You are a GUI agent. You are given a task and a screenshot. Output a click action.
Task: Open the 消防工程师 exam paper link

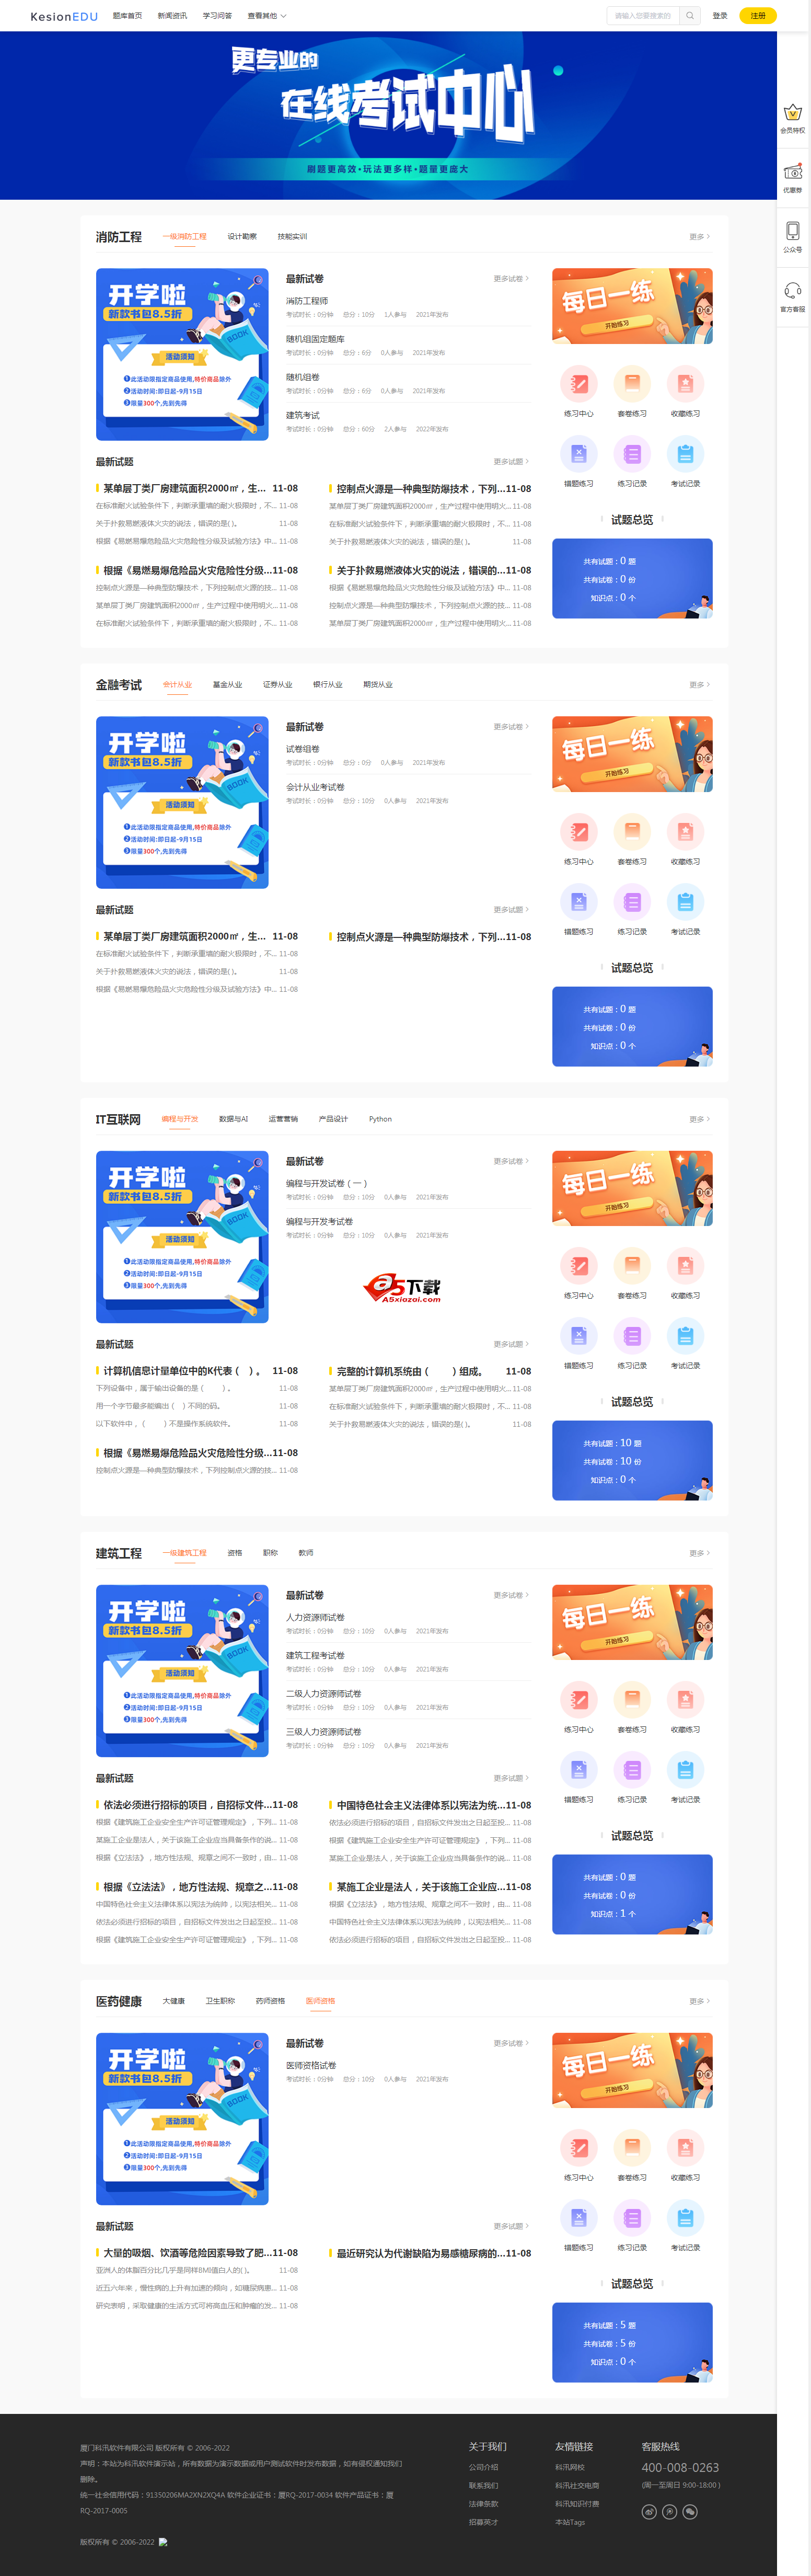click(307, 301)
